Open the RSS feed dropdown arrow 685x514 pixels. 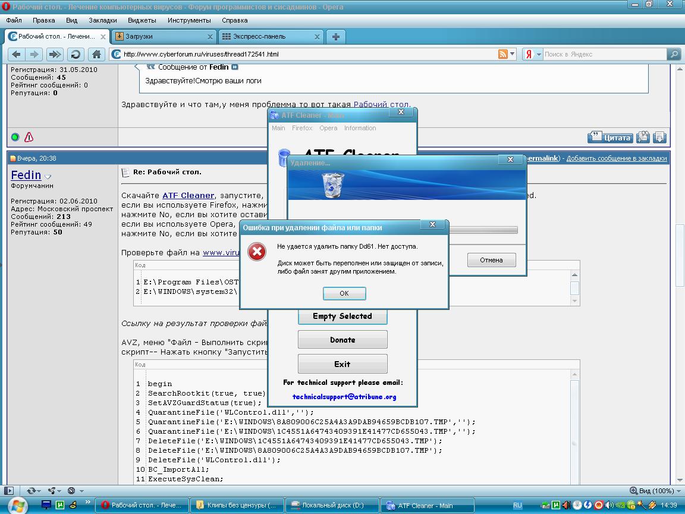coord(513,54)
